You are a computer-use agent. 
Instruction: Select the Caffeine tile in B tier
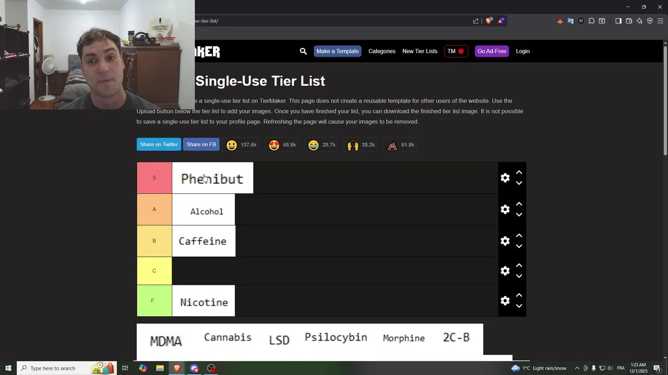tap(204, 241)
